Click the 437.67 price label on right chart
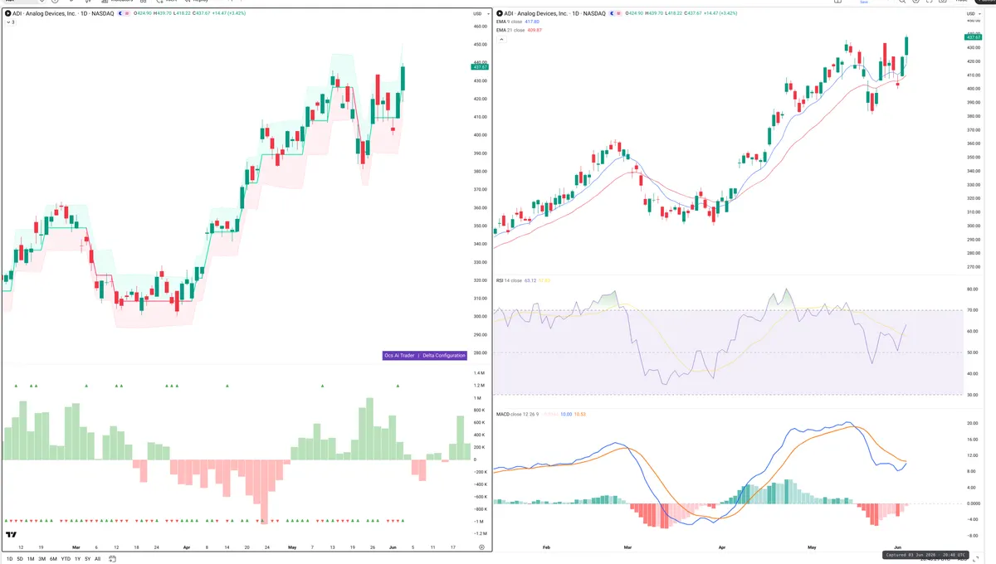Screen dimensions: 996x564 [973, 37]
